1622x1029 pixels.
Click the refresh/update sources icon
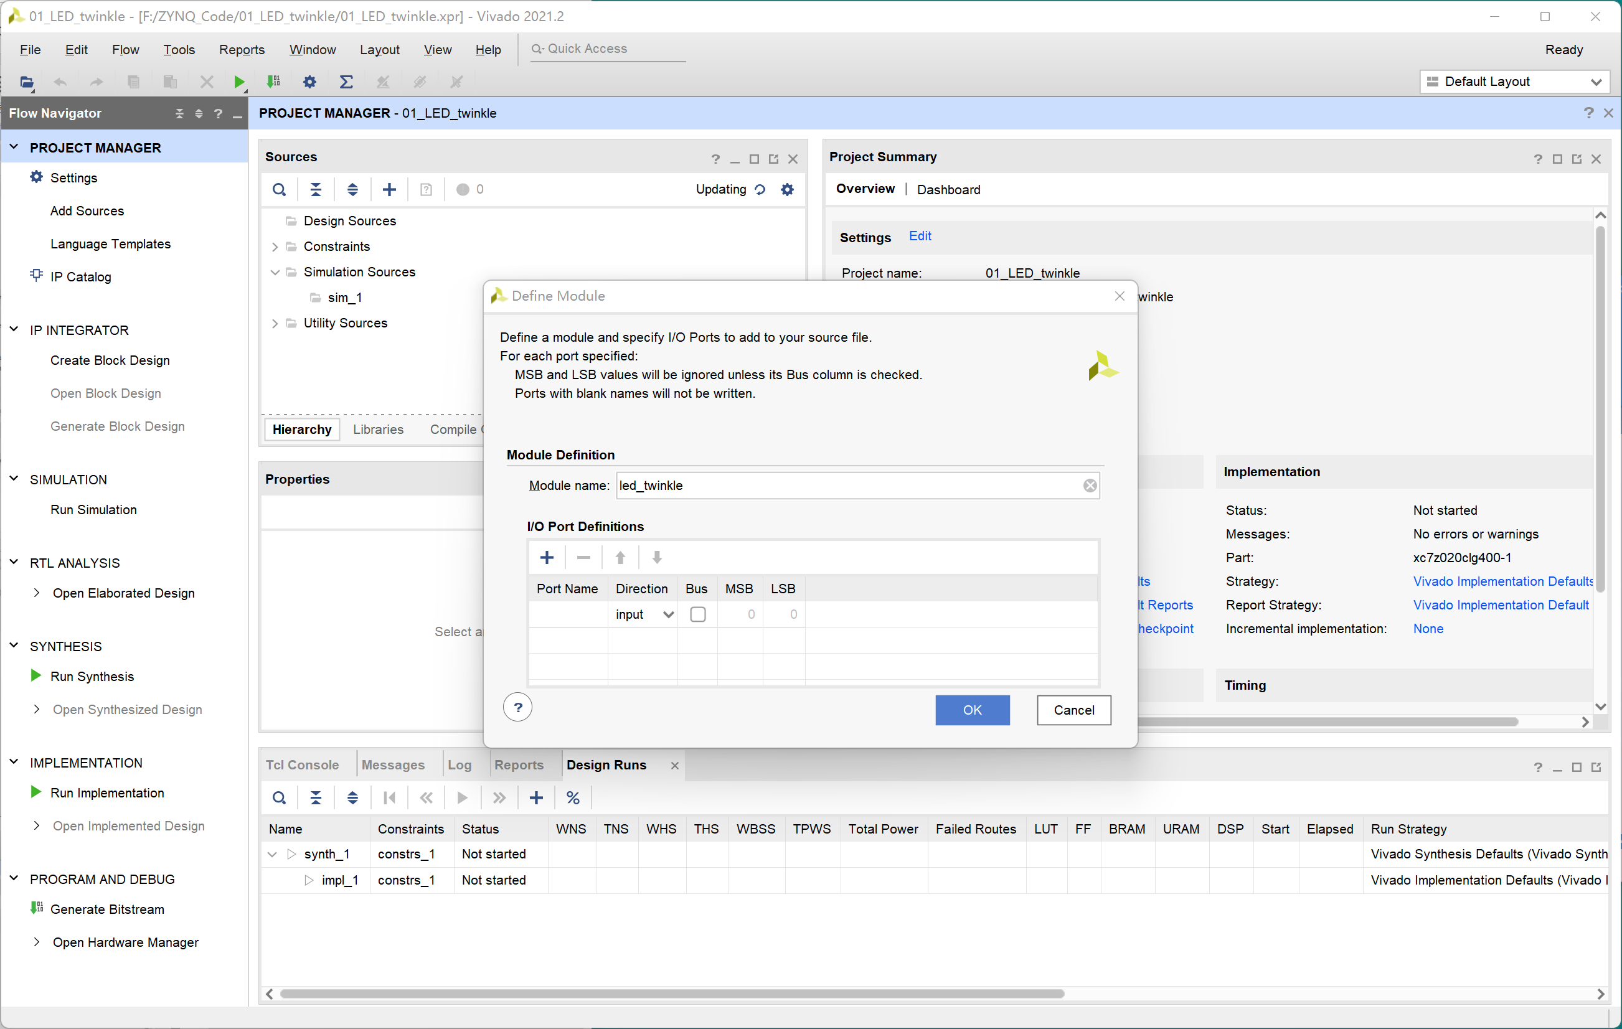(x=761, y=190)
